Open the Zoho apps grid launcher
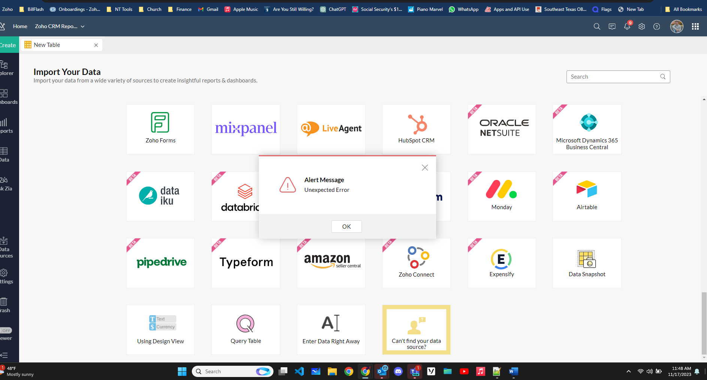The image size is (707, 380). [x=695, y=27]
